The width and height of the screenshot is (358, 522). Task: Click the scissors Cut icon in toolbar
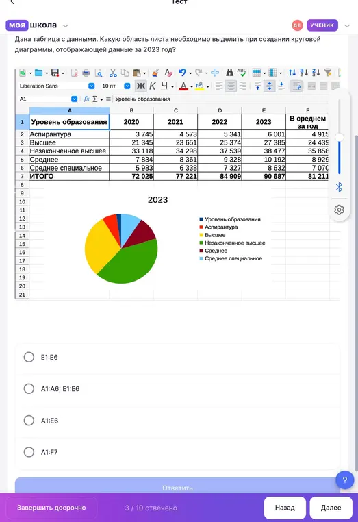pyautogui.click(x=113, y=73)
